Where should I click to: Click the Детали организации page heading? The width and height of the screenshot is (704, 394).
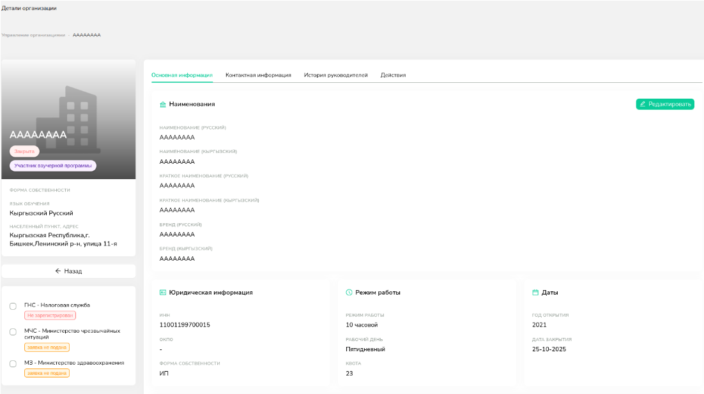click(29, 8)
